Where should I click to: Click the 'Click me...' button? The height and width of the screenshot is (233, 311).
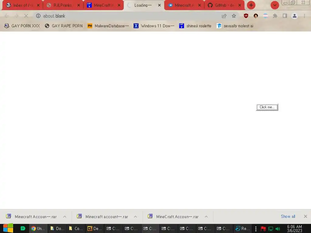pyautogui.click(x=267, y=107)
